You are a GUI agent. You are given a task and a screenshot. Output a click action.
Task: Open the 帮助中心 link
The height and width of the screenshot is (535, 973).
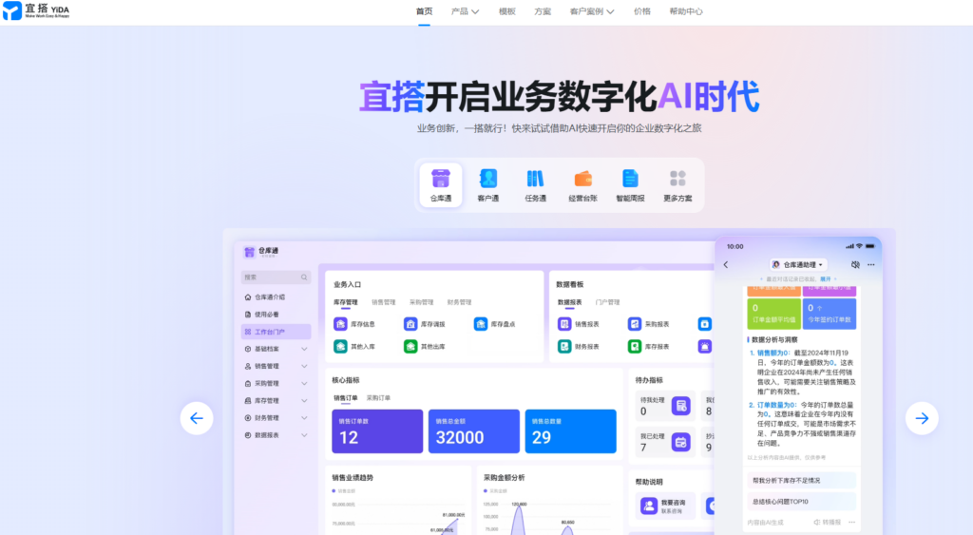click(x=686, y=11)
